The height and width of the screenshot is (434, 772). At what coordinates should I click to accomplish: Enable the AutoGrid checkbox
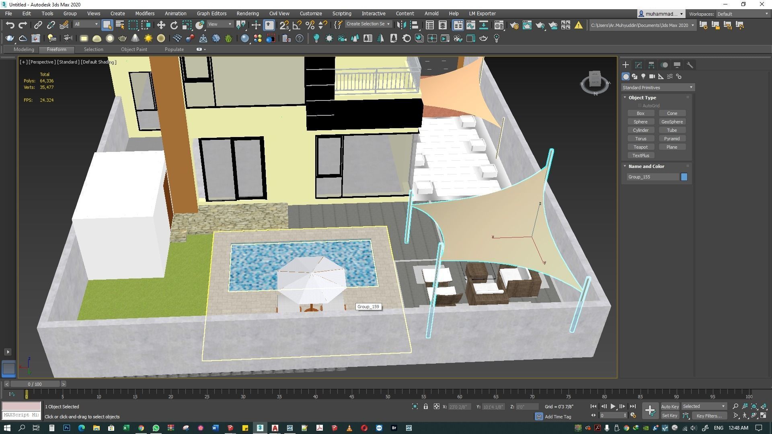point(640,106)
